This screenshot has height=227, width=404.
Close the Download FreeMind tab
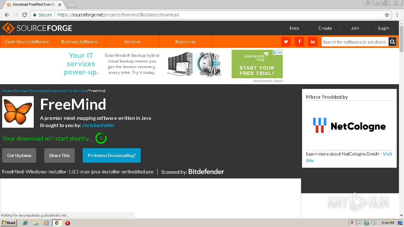coord(60,5)
